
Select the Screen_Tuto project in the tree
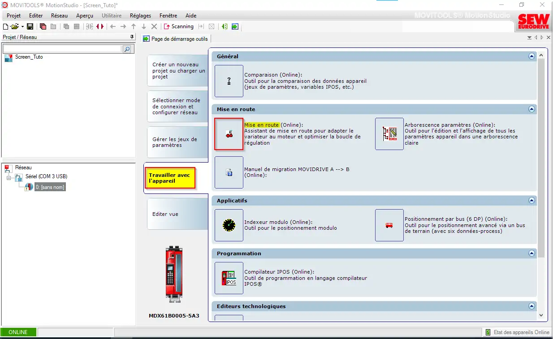[x=29, y=57]
